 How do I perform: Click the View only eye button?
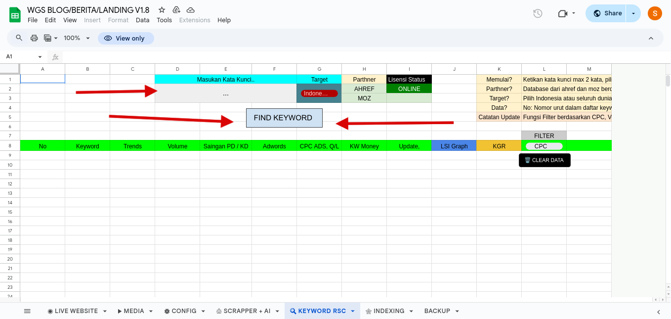tap(126, 38)
